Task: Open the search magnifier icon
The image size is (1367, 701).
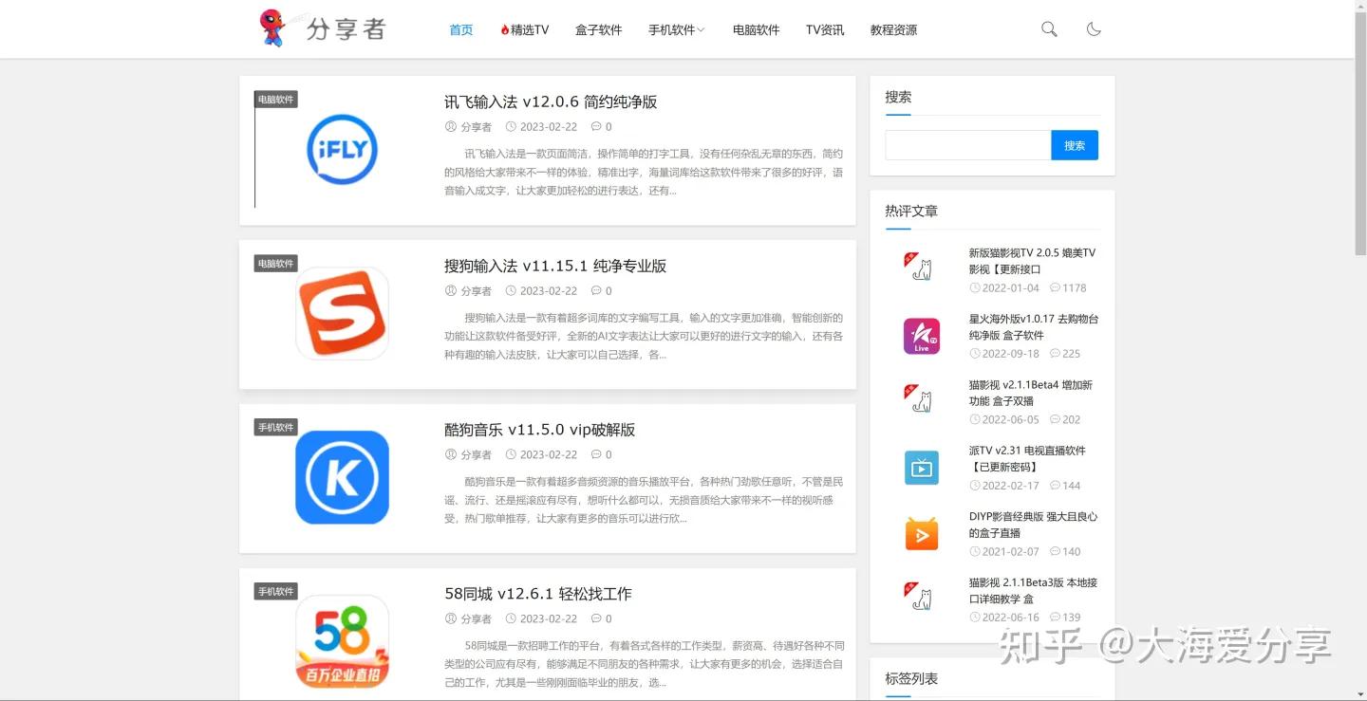Action: (x=1048, y=28)
